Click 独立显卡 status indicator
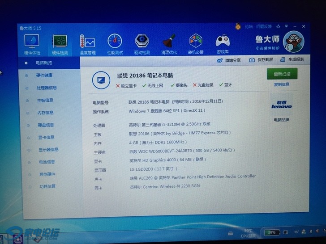 point(126,86)
